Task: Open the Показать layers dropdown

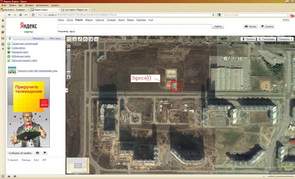Action: click(285, 39)
